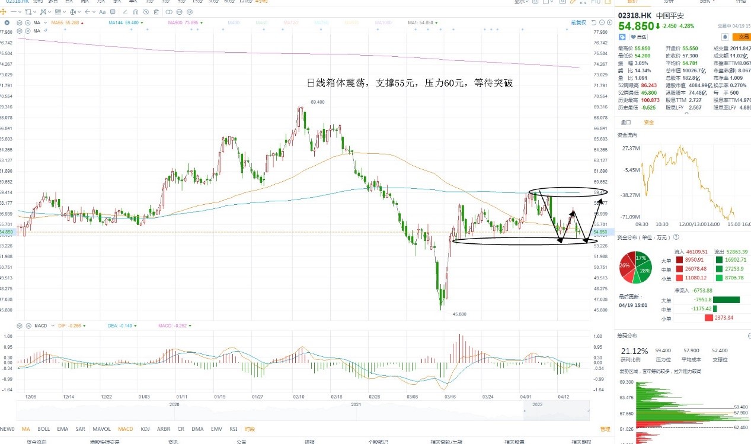
Task: Zoom out chart with minus icon
Action: [602, 22]
